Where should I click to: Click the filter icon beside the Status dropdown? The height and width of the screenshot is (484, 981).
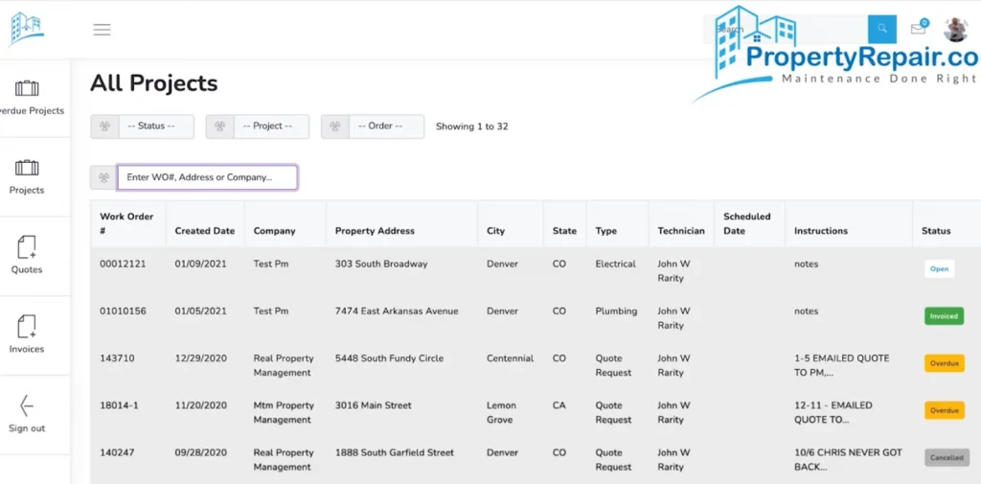click(x=104, y=127)
